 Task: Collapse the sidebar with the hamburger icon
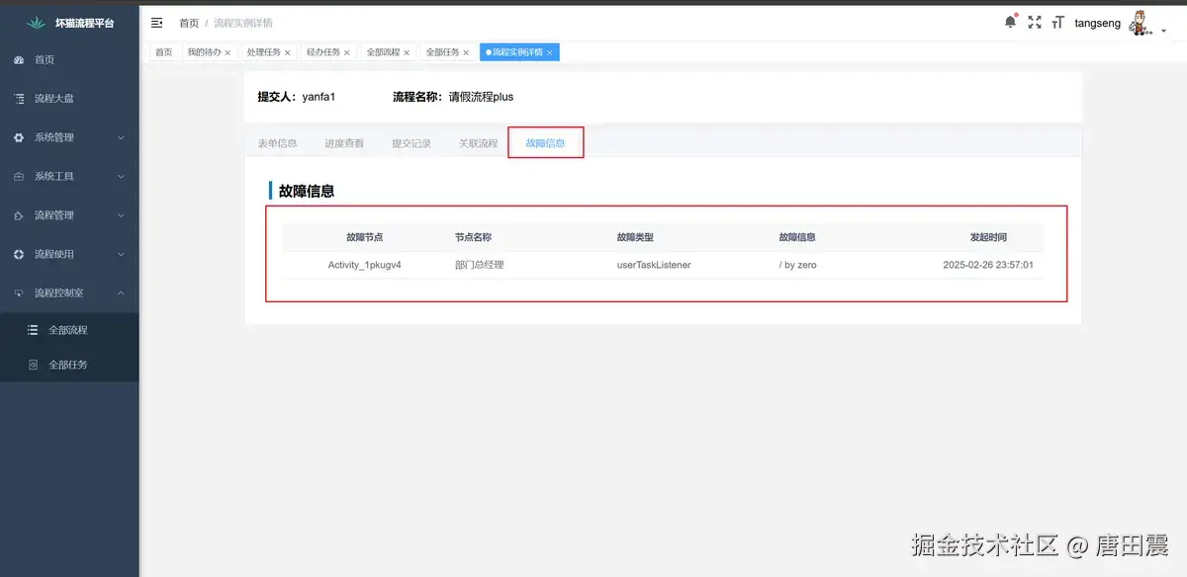156,23
